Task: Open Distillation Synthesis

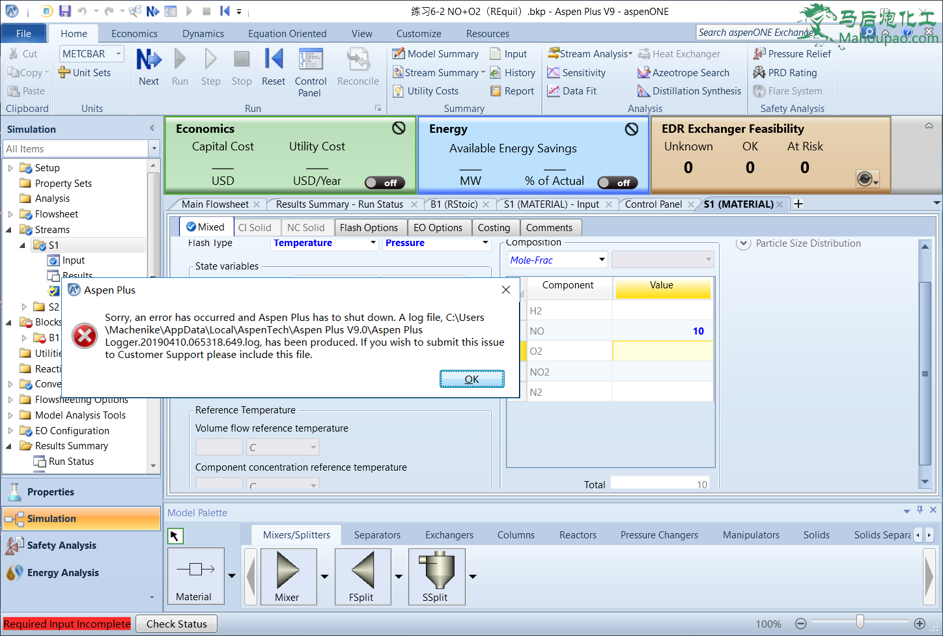Action: (x=689, y=91)
